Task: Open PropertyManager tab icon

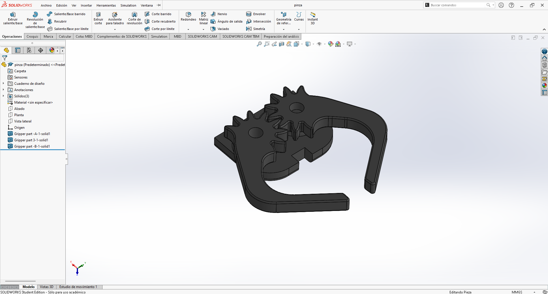Action: point(18,50)
